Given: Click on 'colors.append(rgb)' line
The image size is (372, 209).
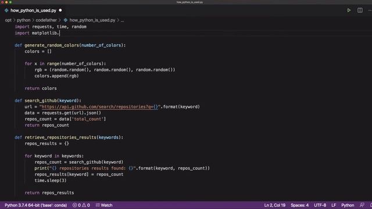Looking at the screenshot, I should [56, 76].
